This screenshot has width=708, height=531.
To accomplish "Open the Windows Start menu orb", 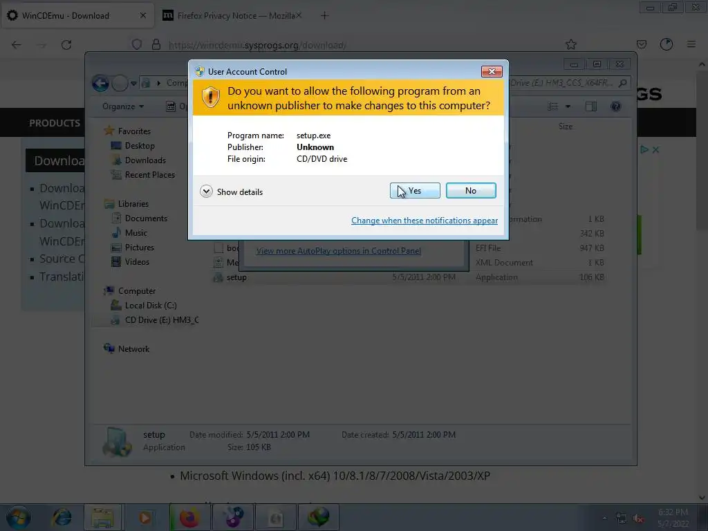I will pyautogui.click(x=18, y=517).
